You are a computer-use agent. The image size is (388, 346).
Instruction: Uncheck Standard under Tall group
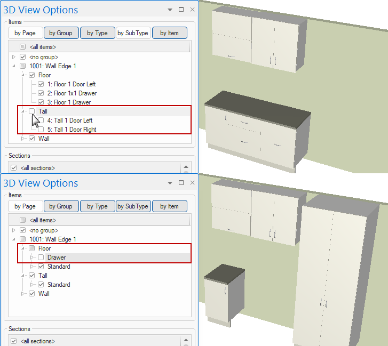click(41, 285)
